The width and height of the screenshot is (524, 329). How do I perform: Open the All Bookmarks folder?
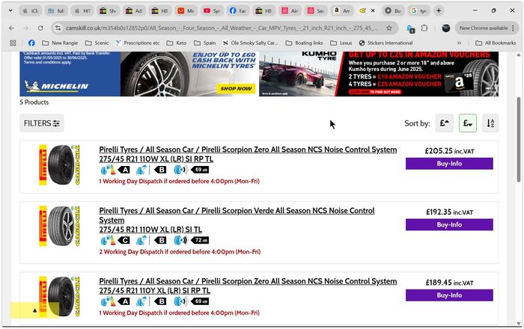[496, 43]
